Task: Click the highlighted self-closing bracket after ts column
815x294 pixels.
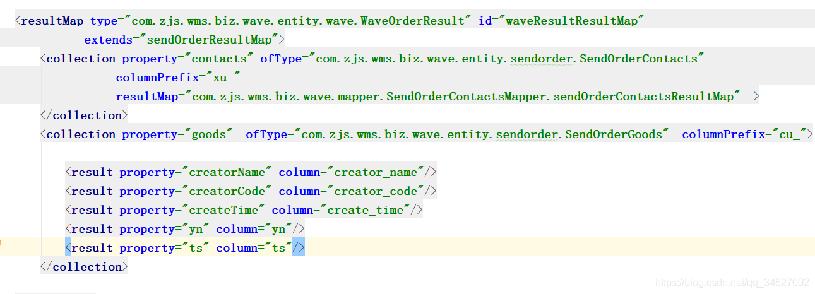Action: tap(299, 248)
